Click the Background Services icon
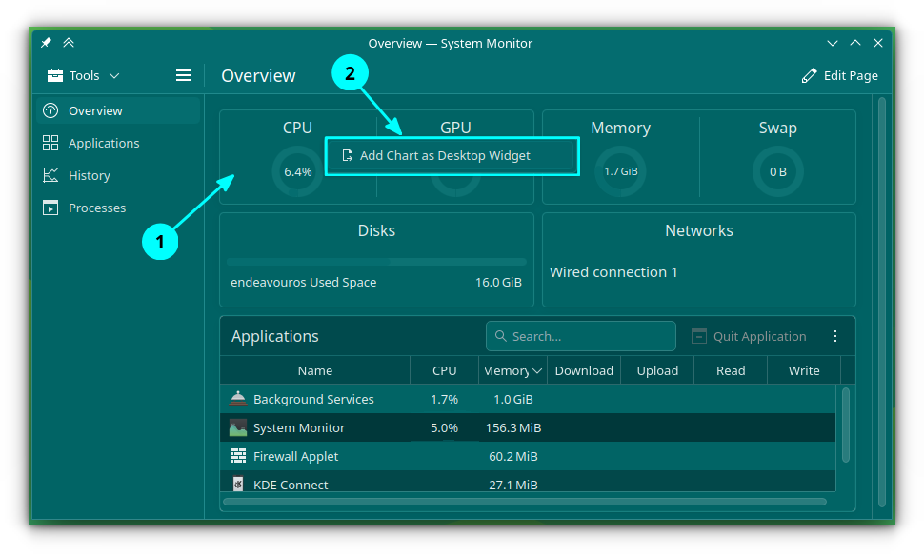Screen dimensions: 924x555 point(238,400)
